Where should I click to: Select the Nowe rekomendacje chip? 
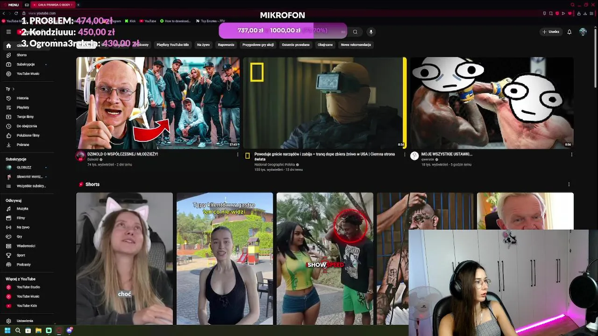coord(356,45)
